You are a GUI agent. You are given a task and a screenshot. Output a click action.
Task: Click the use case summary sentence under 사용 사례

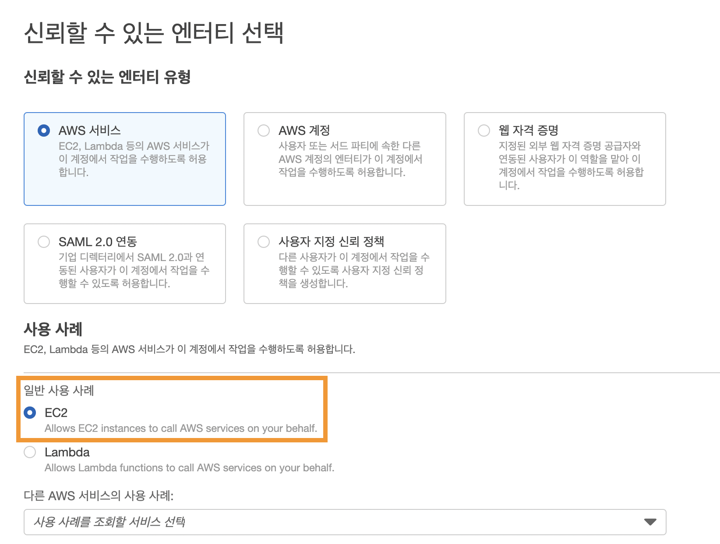click(190, 350)
